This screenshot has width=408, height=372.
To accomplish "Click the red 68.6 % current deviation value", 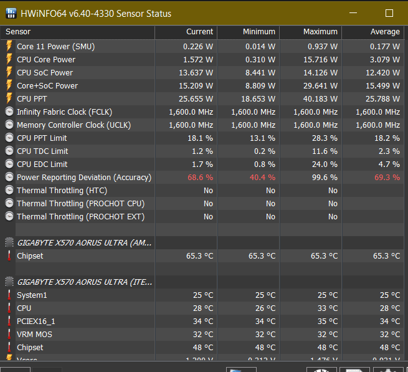I will pos(200,178).
